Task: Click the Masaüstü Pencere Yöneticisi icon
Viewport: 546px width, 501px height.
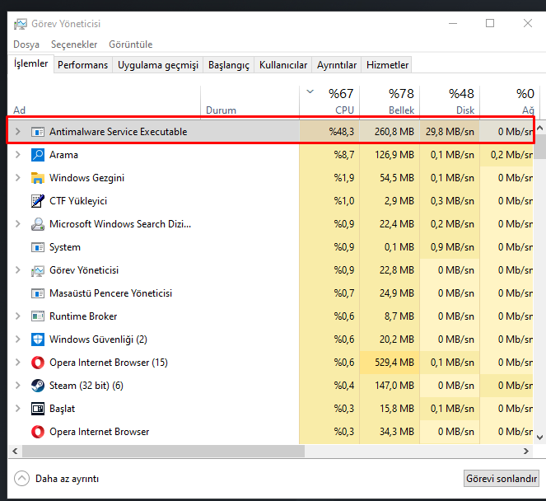Action: 38,293
